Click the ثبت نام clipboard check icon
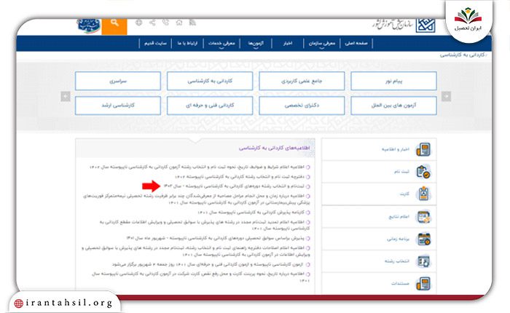The height and width of the screenshot is (313, 510). [x=423, y=172]
